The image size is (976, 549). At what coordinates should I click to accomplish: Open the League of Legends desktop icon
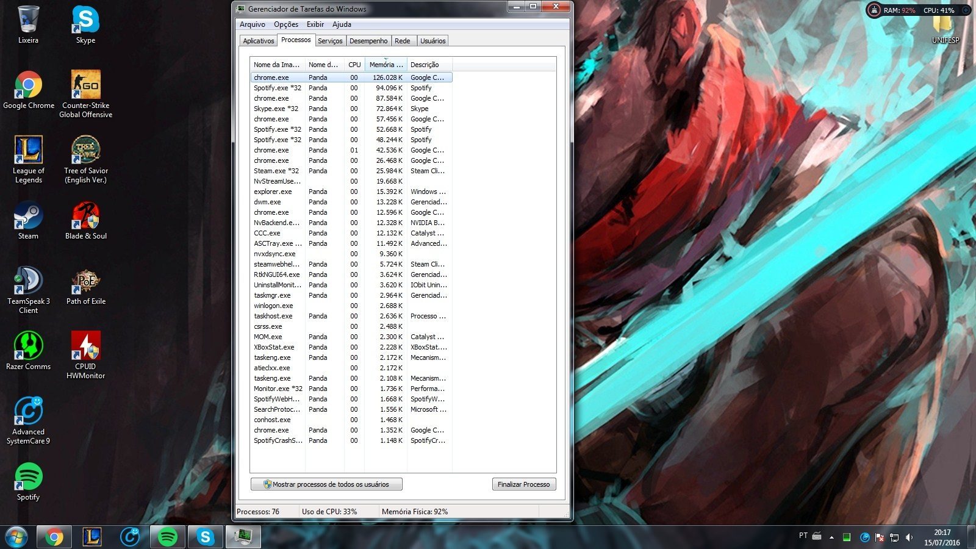click(x=29, y=159)
